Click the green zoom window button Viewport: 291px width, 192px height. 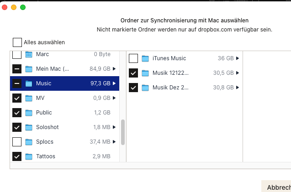pyautogui.click(x=23, y=7)
